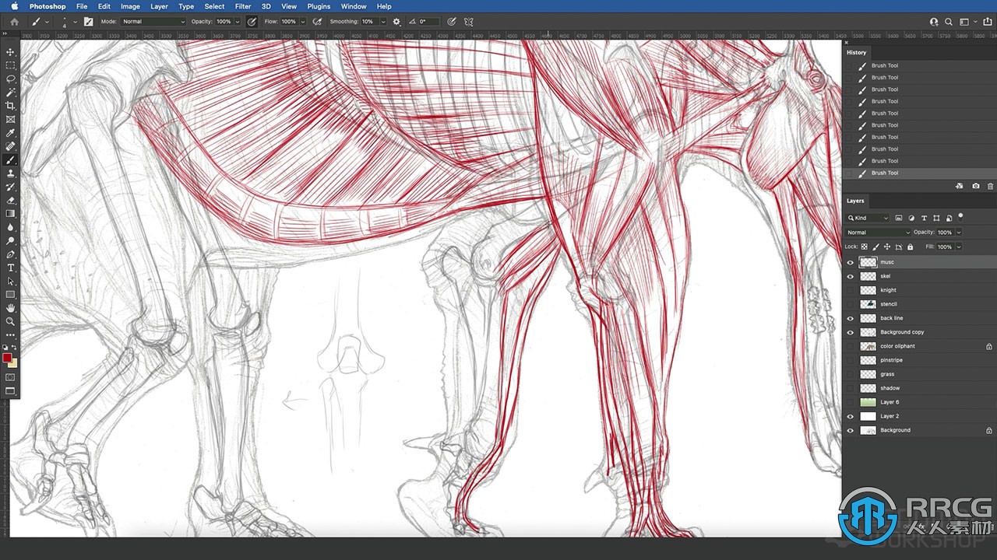Image resolution: width=997 pixels, height=560 pixels.
Task: Select the Path Selection tool
Action: (11, 281)
